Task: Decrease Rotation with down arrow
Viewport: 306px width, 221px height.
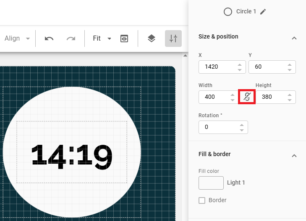Action: (x=242, y=130)
